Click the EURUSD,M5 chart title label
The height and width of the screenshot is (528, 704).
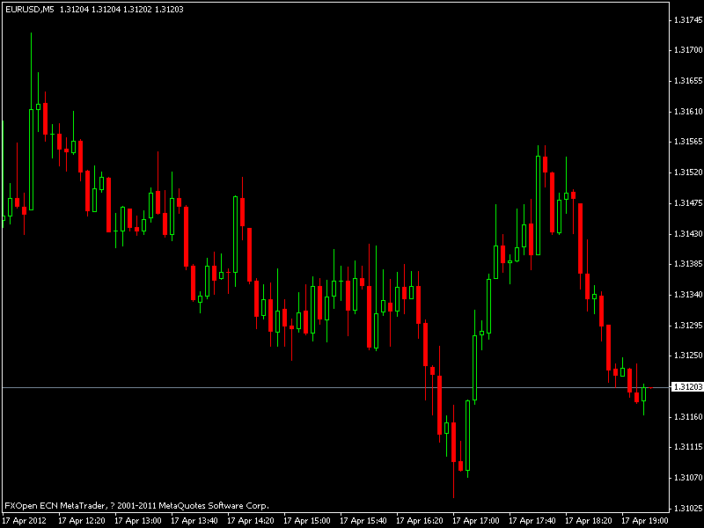(29, 9)
